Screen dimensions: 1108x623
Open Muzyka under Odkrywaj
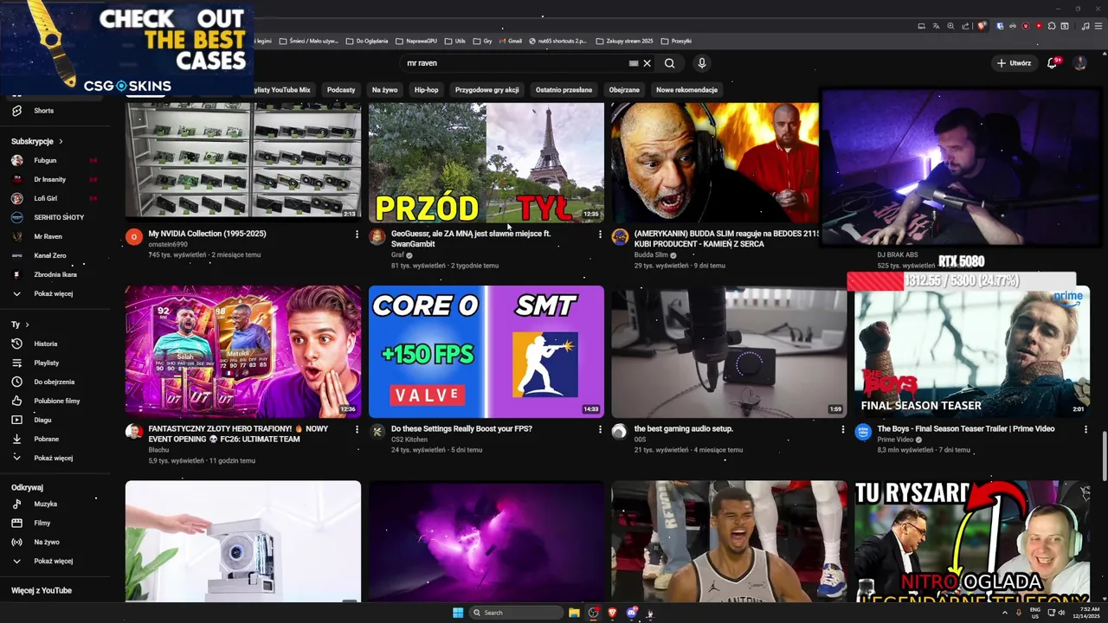coord(45,504)
